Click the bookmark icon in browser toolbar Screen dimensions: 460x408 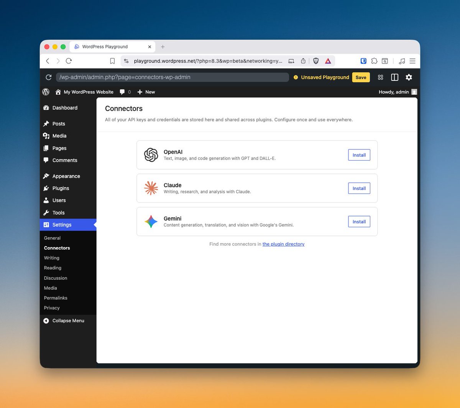pos(112,61)
